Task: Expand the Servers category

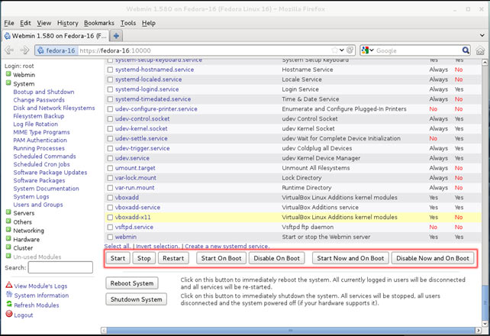Action: click(x=8, y=212)
